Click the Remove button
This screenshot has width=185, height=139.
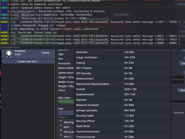coord(179,113)
